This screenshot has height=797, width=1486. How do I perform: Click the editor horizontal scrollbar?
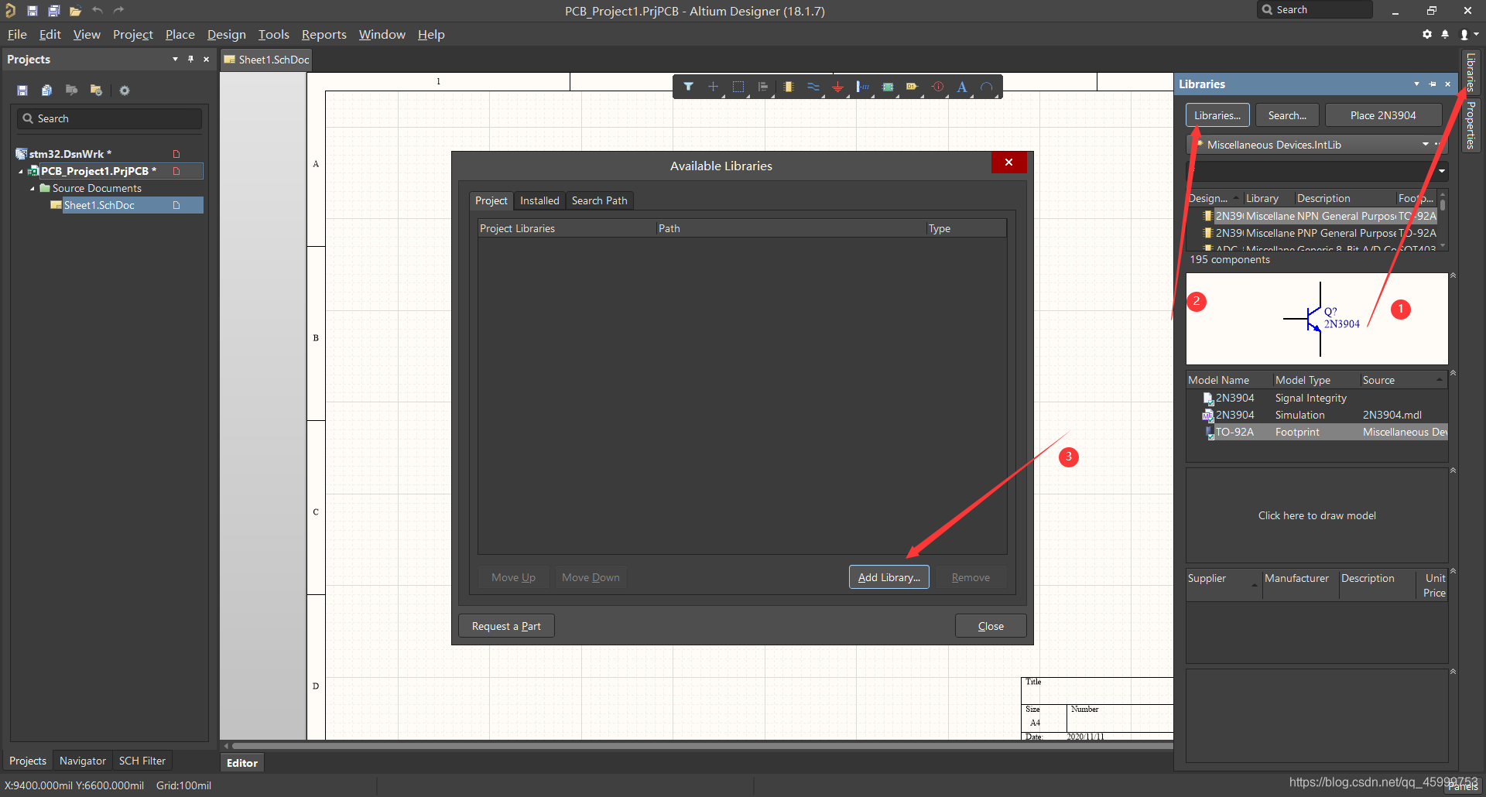[697, 745]
